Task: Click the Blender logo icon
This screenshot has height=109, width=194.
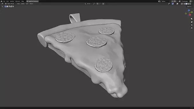Action: [x=1, y=1]
